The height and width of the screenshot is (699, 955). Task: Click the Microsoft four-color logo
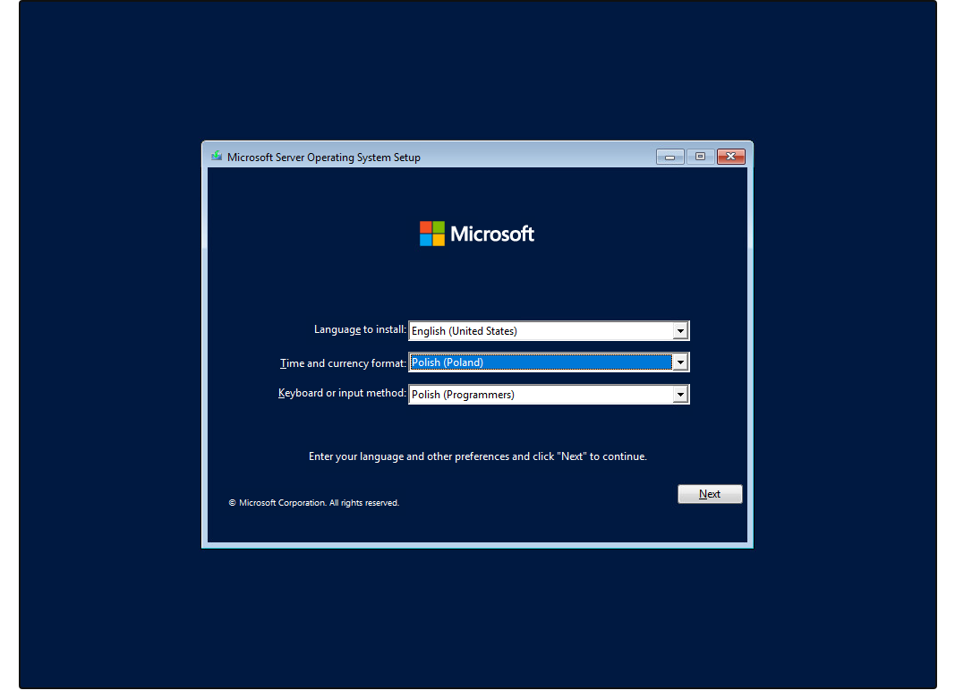[431, 234]
